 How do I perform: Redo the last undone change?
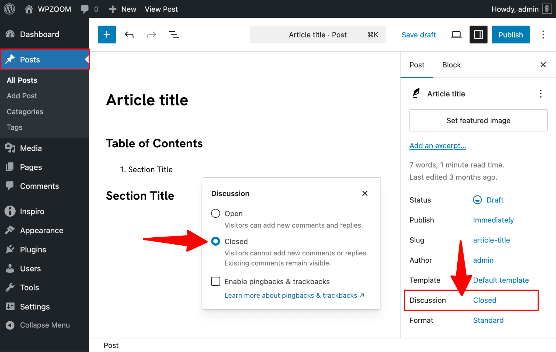pos(152,34)
